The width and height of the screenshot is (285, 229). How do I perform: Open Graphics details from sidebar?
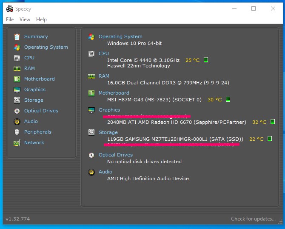coord(35,89)
